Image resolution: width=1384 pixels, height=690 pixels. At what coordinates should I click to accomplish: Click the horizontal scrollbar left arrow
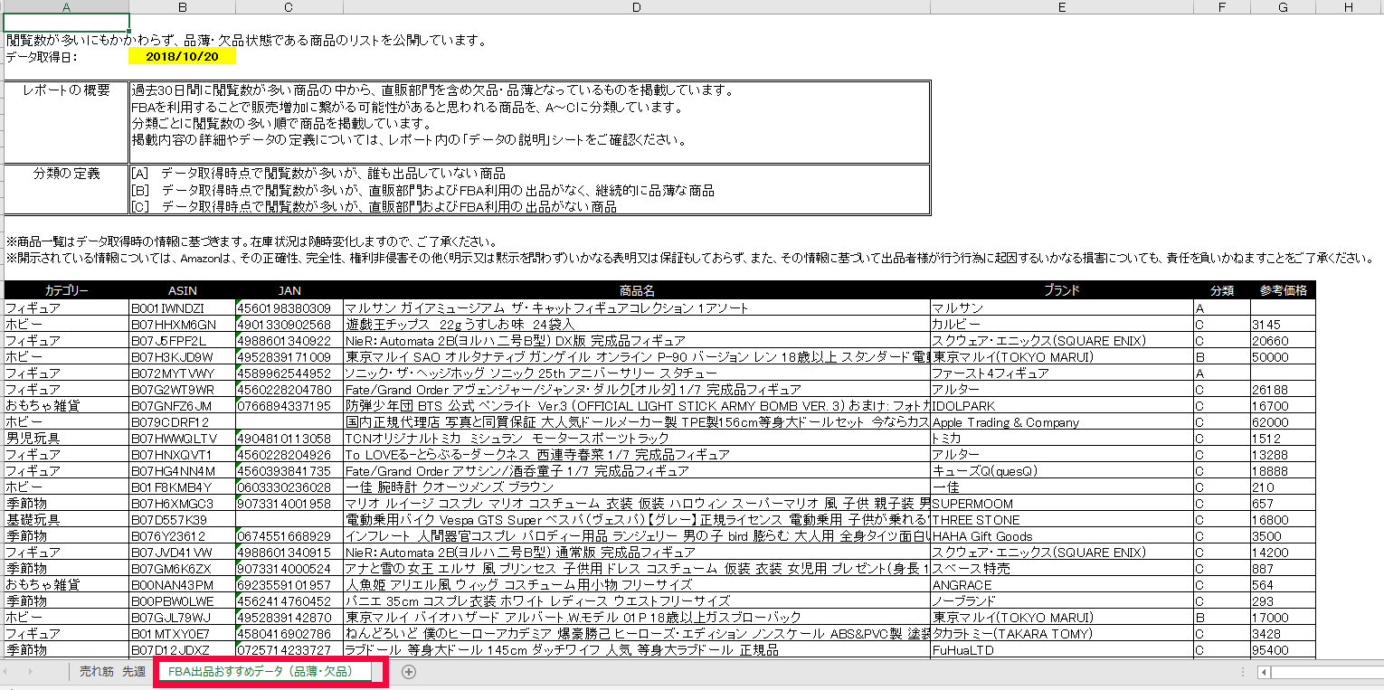1265,672
